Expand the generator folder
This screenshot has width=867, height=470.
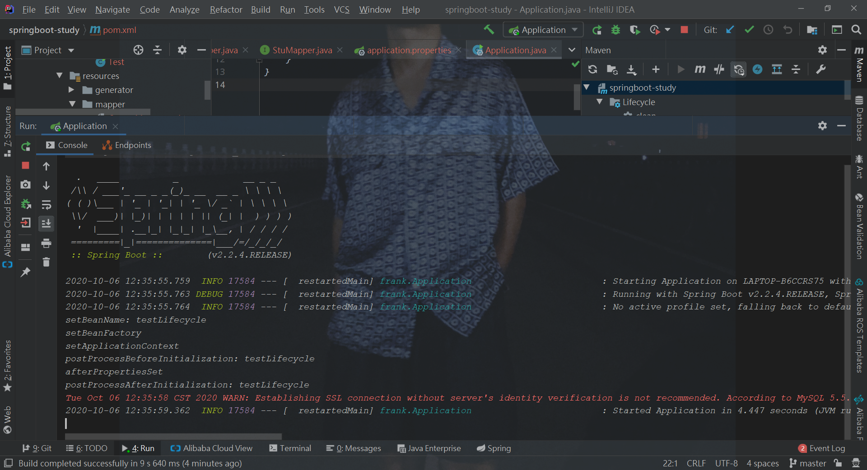pyautogui.click(x=71, y=90)
